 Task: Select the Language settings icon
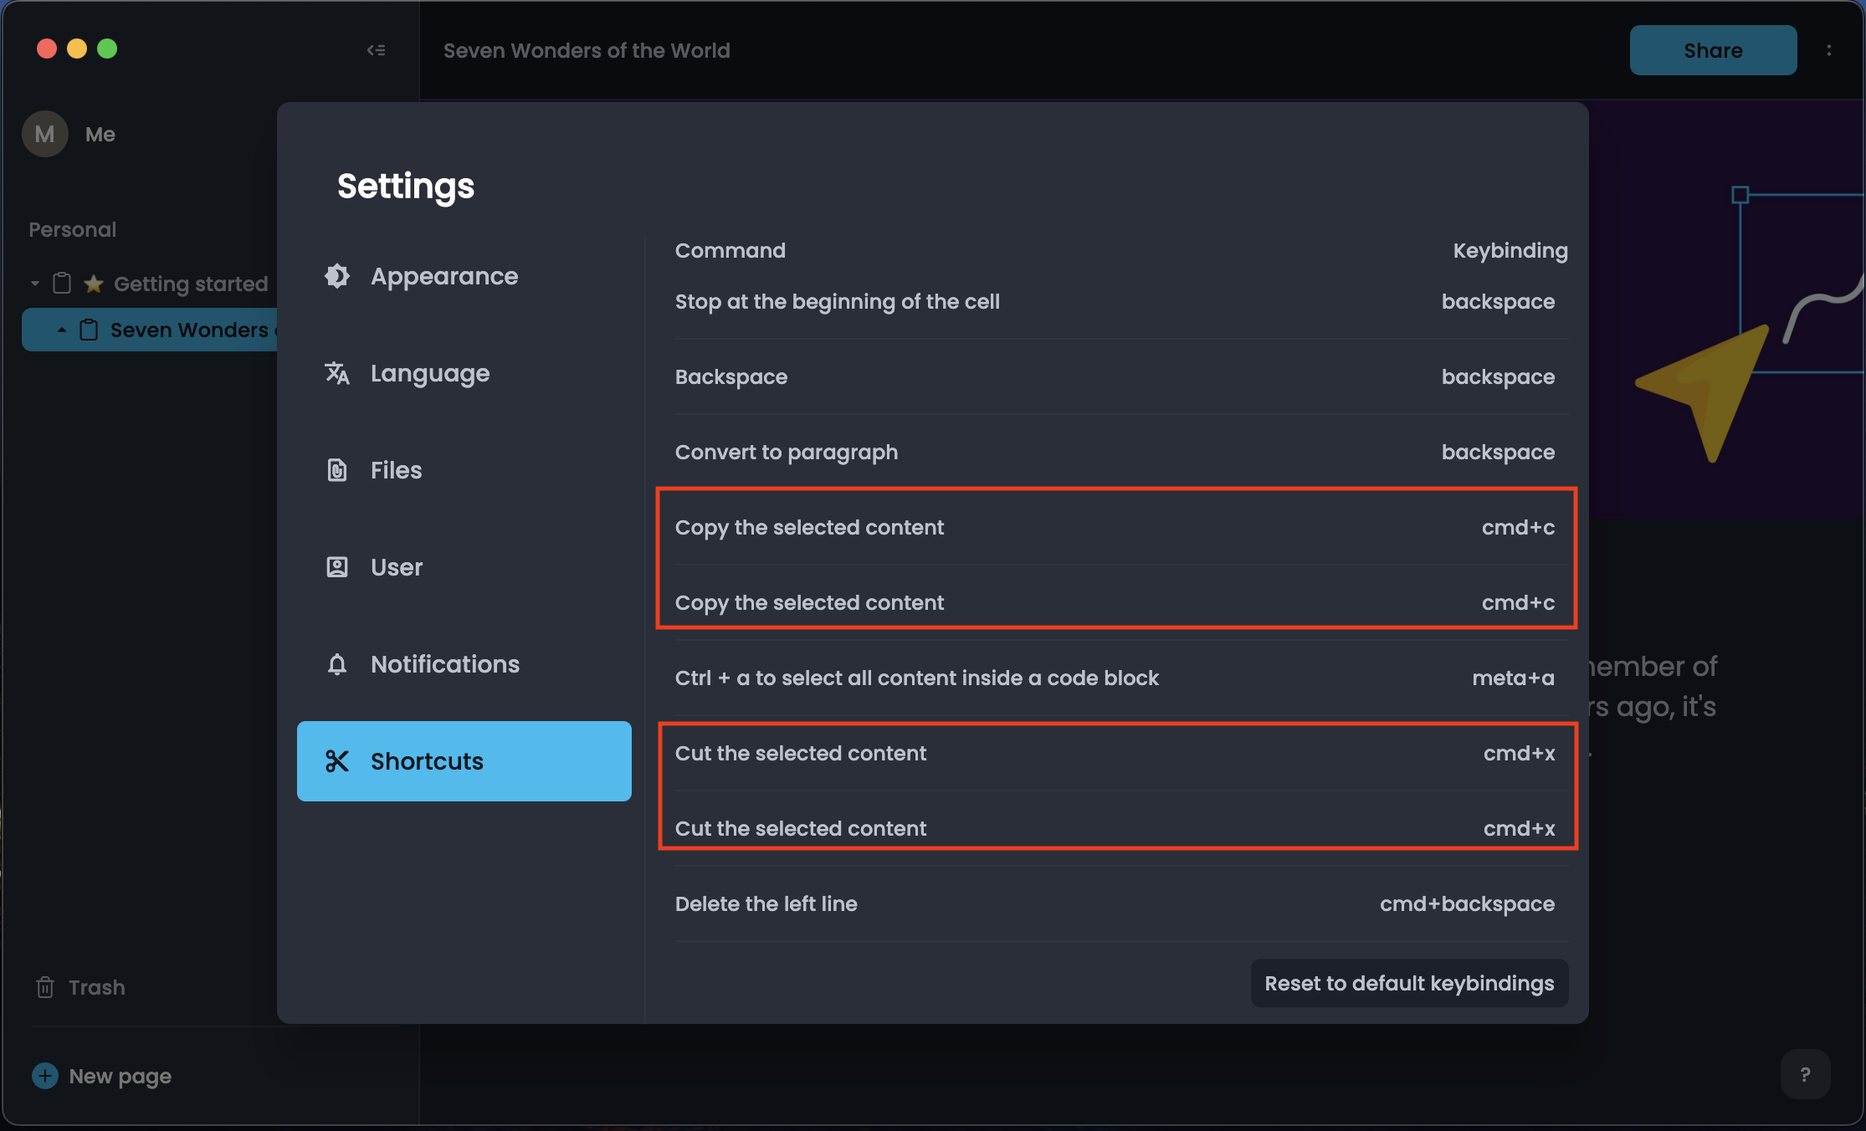[337, 373]
